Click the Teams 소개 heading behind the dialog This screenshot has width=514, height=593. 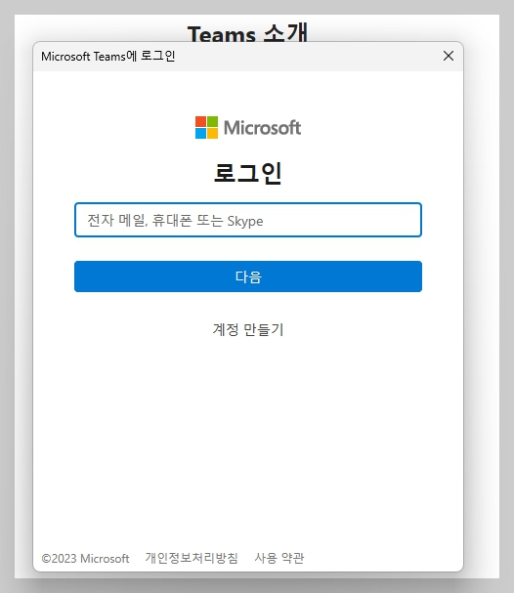248,33
